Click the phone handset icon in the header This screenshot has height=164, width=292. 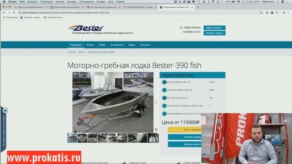click(181, 27)
